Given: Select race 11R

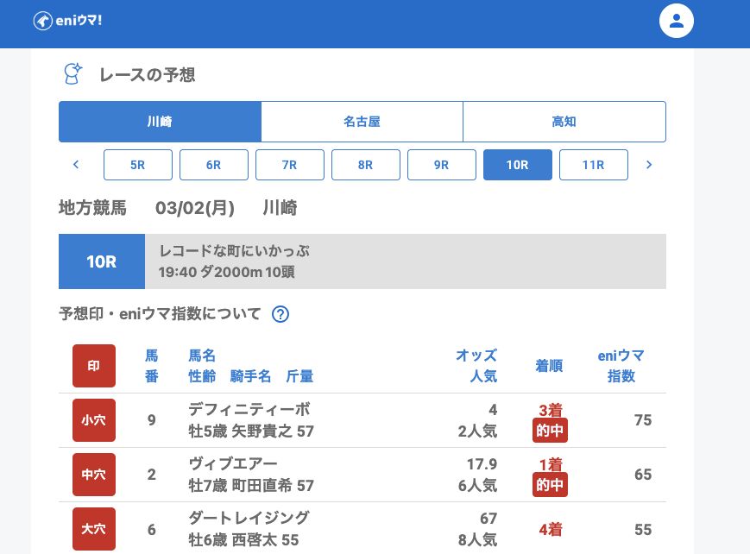Looking at the screenshot, I should (594, 165).
